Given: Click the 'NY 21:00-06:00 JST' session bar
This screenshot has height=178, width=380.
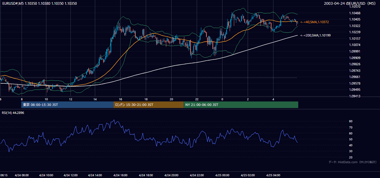Looking at the screenshot, I should [241, 105].
